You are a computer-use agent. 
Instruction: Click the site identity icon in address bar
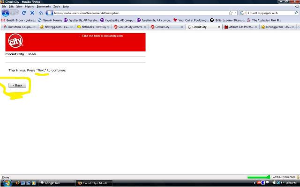pyautogui.click(x=49, y=13)
